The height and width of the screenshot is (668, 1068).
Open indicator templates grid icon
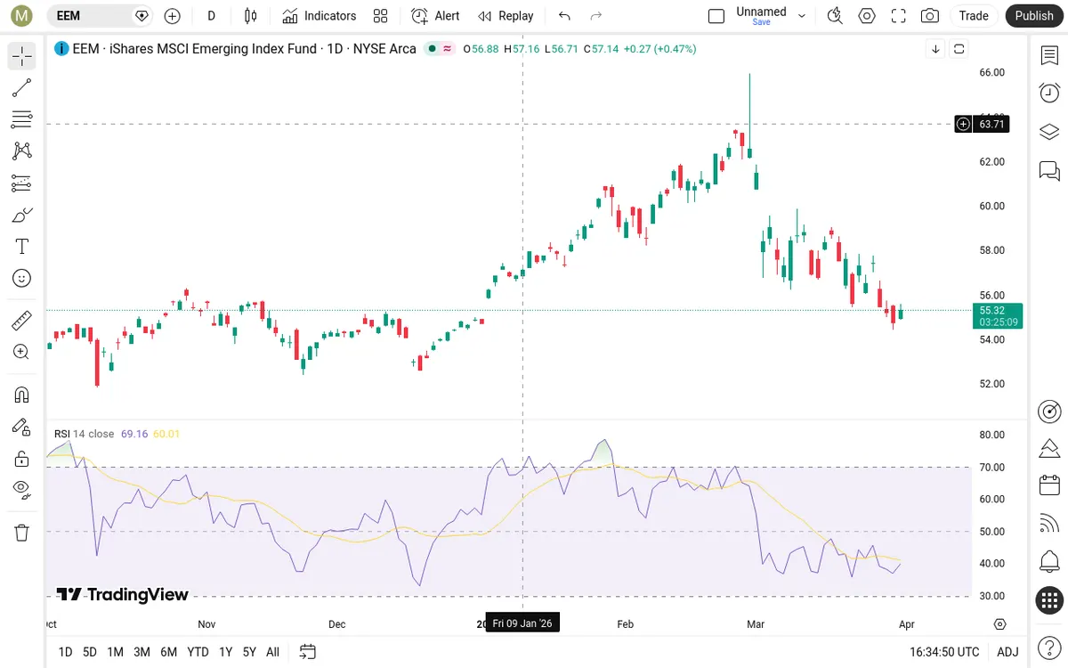[x=380, y=15]
